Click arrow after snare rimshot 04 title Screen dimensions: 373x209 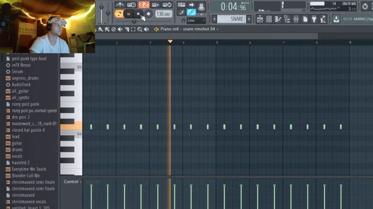coord(217,29)
